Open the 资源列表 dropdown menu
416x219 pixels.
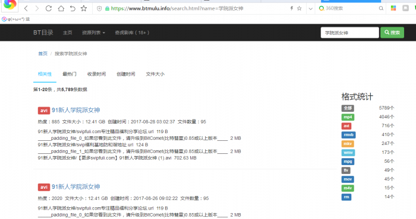(93, 33)
